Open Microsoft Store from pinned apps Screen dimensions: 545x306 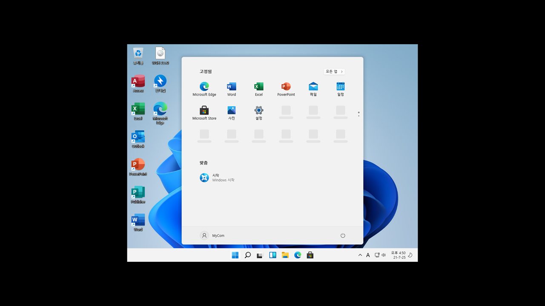click(x=204, y=113)
